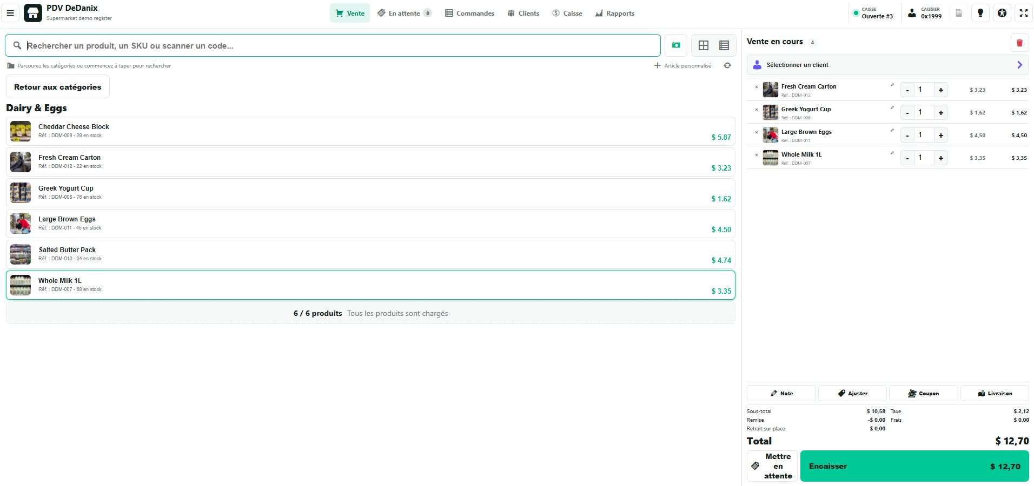Decrease Large Brown Eggs quantity
The image size is (1034, 486).
(x=907, y=136)
